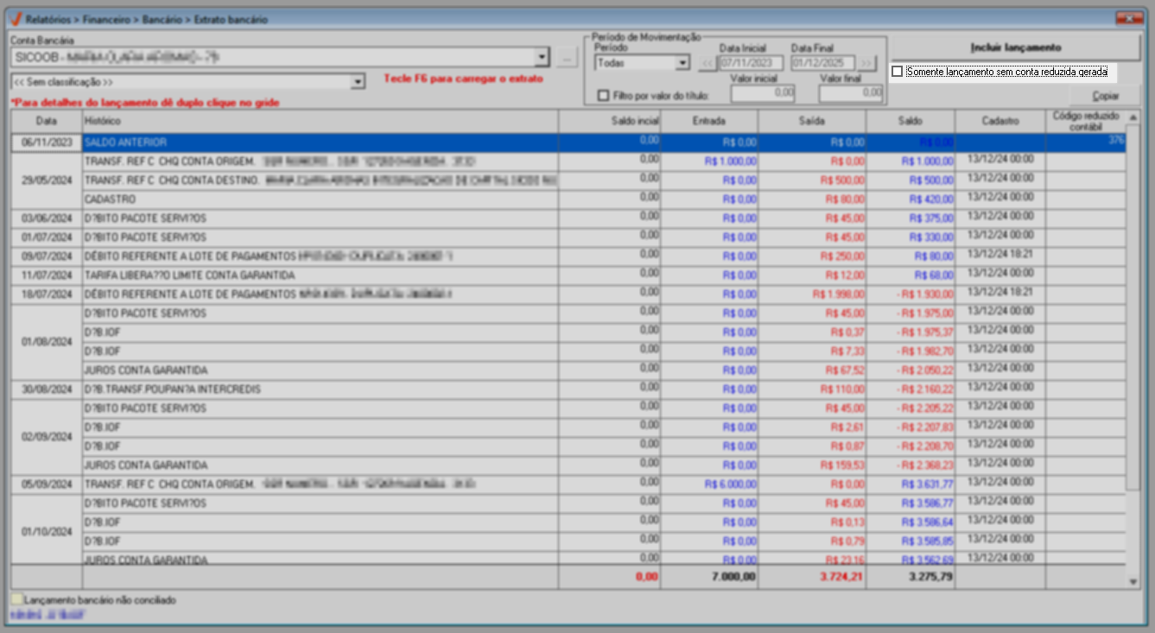Click the Saldo column header

coord(911,121)
